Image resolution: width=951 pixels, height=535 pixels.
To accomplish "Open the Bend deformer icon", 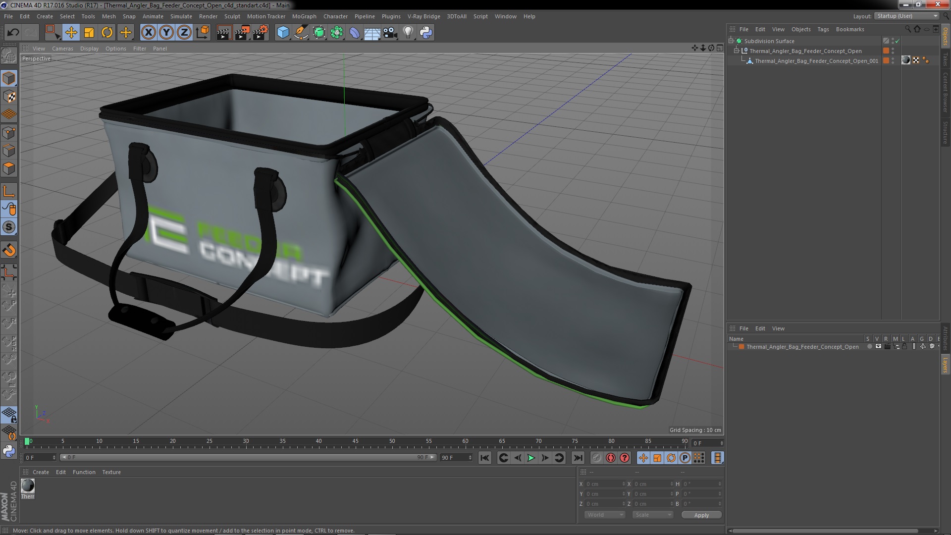I will 355,33.
